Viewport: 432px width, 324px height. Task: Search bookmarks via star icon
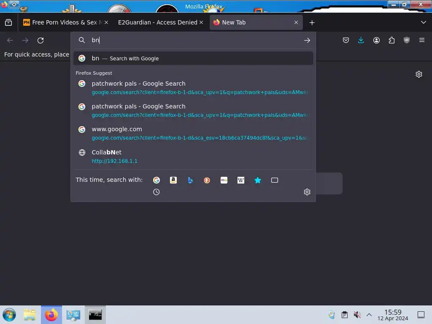click(258, 180)
